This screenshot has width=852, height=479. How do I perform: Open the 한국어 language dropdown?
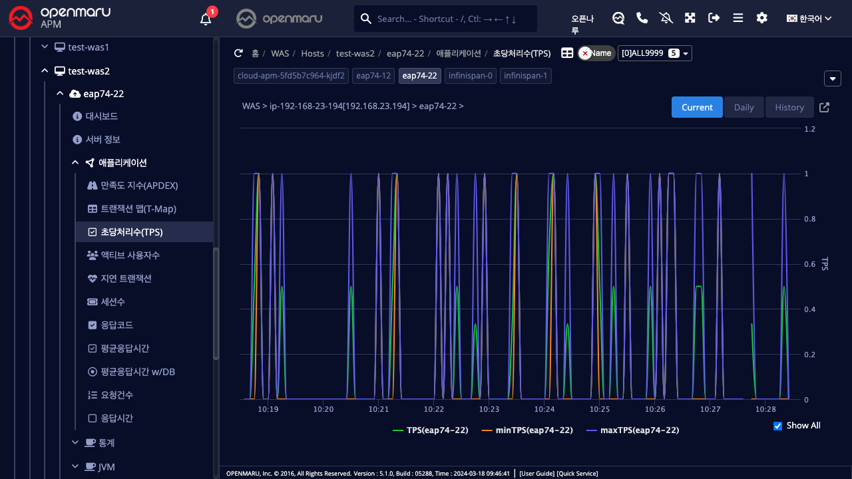click(809, 19)
